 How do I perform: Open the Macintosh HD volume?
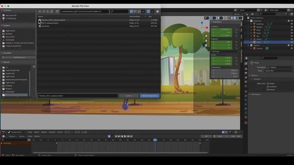(11, 15)
